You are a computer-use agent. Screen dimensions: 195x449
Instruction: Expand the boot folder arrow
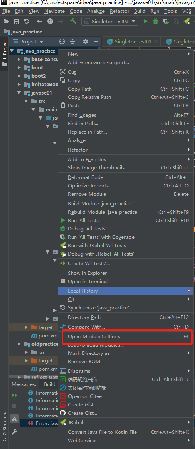(19, 67)
